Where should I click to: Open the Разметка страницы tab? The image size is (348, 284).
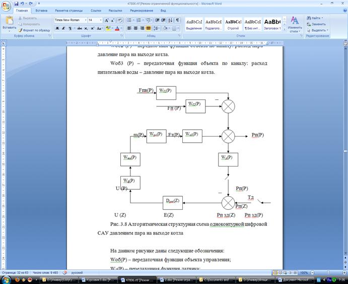pyautogui.click(x=68, y=10)
